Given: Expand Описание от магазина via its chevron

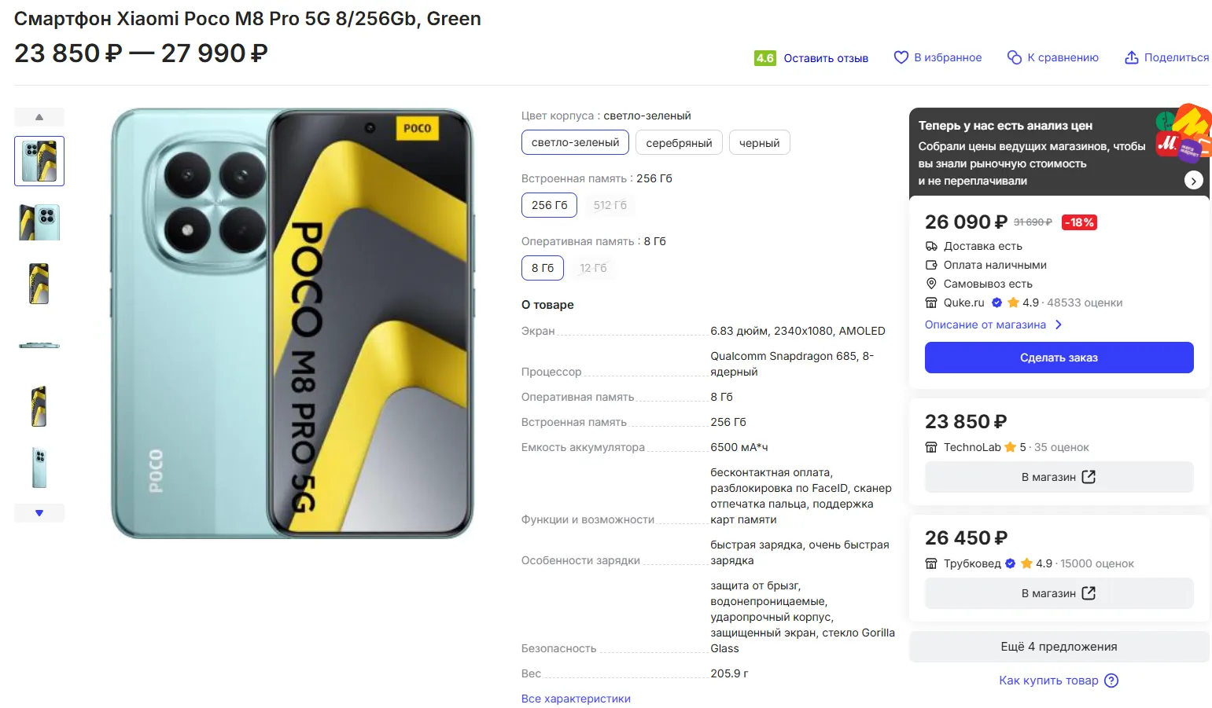Looking at the screenshot, I should point(1060,325).
